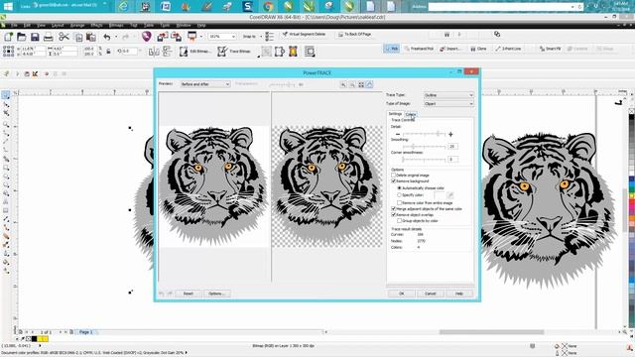Select the Zoom tool in toolbox
635x357 pixels.
[x=6, y=124]
